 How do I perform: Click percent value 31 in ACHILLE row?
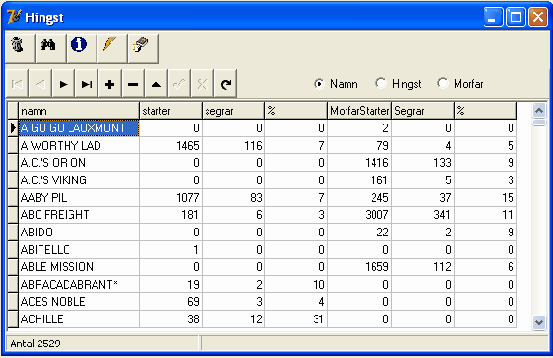click(318, 319)
